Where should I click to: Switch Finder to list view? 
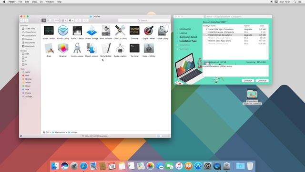click(x=48, y=20)
